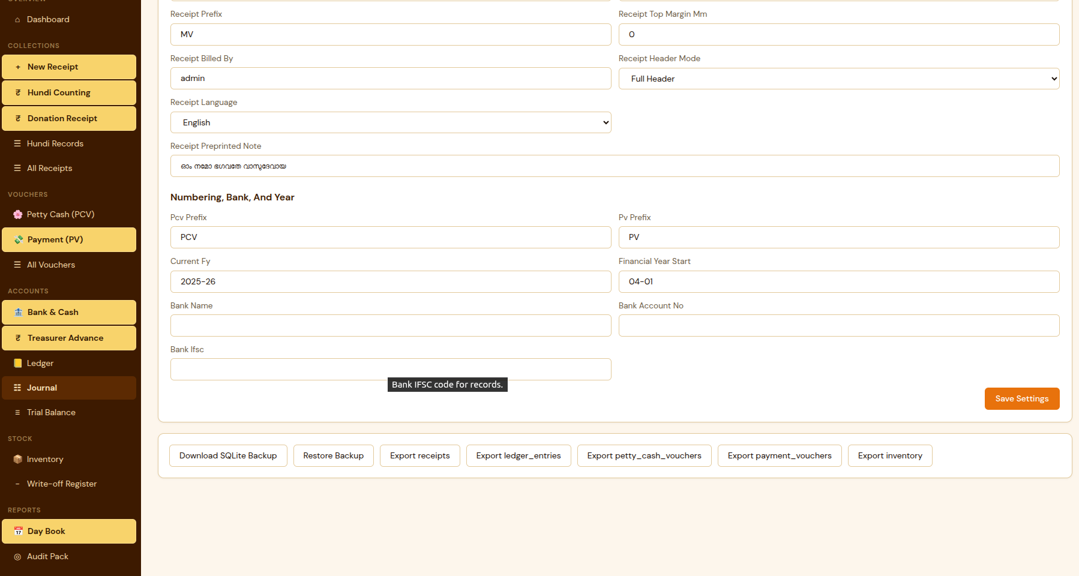
Task: Click the Bank Ifsc input field
Action: [391, 370]
